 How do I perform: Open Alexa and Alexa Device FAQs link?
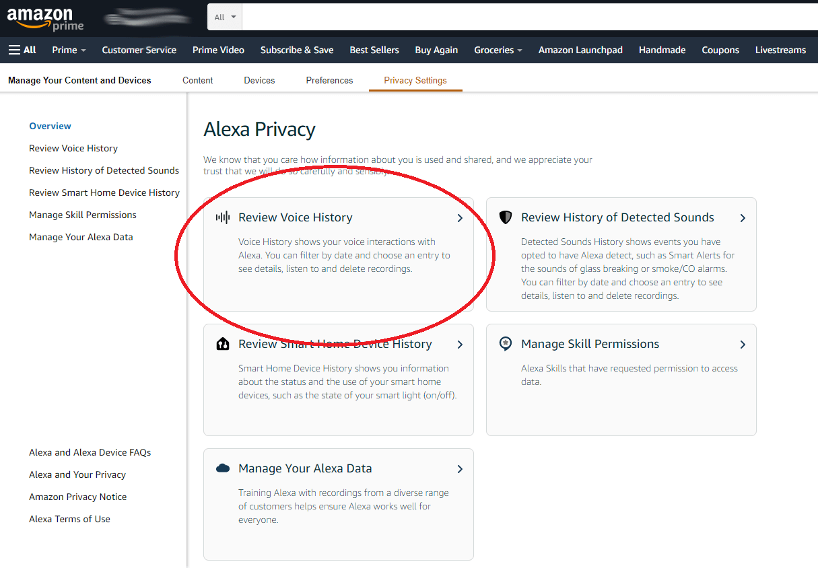tap(90, 452)
